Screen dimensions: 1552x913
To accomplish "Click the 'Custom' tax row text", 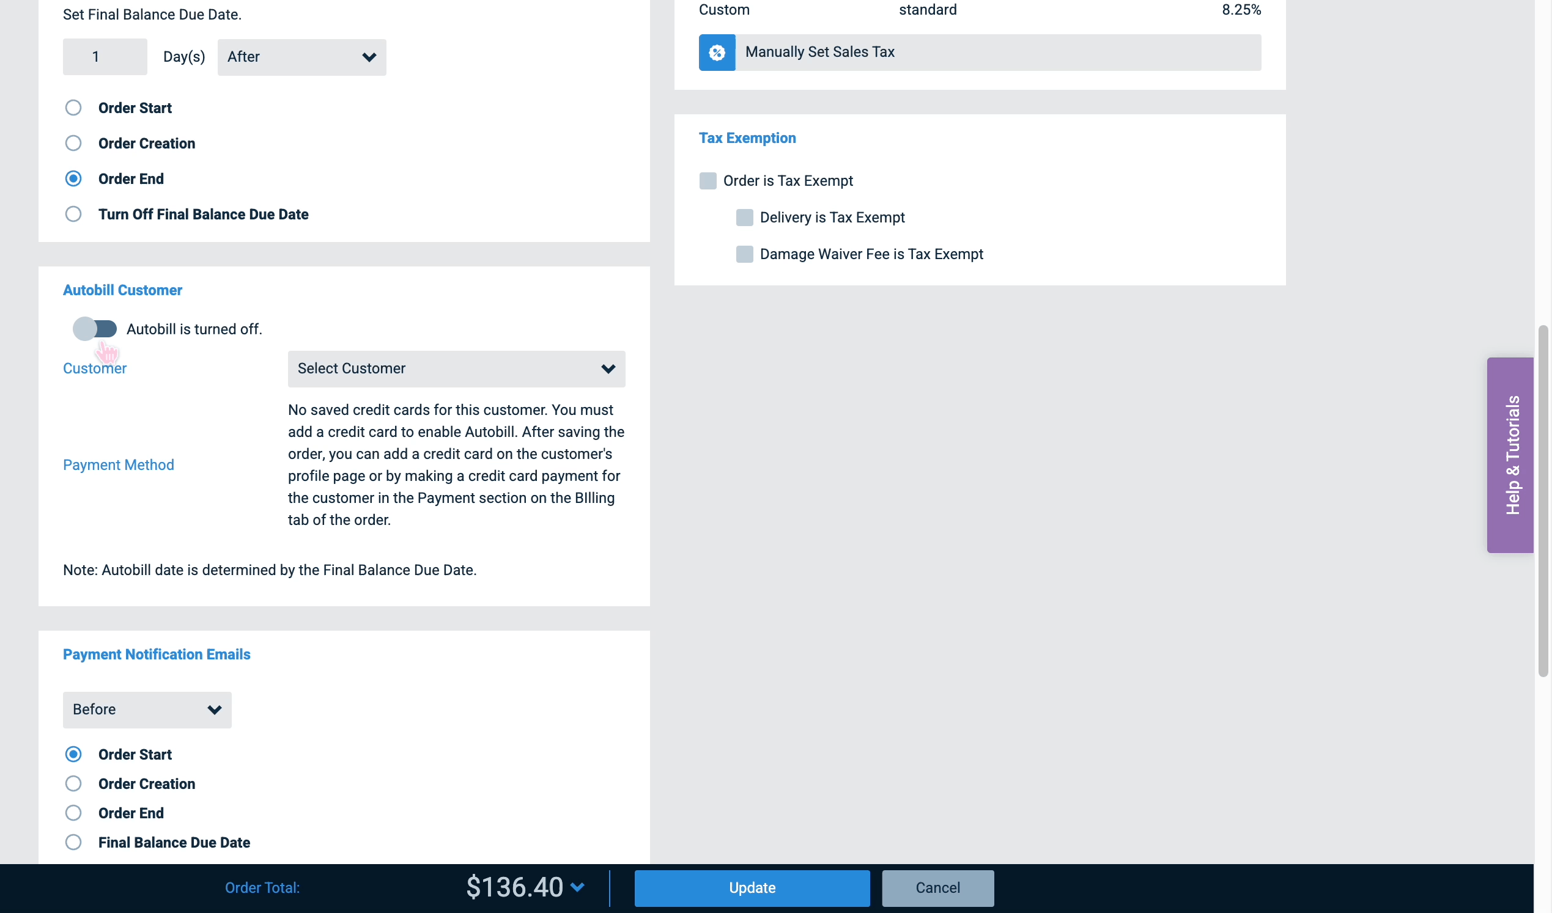I will coord(724,10).
